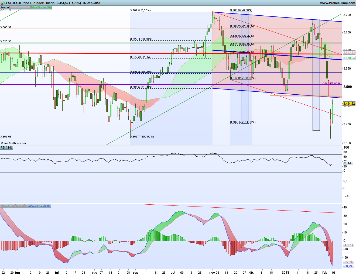Click the green 3.578,64 moving average price tag
This screenshot has height=275, width=356.
[x=349, y=58]
